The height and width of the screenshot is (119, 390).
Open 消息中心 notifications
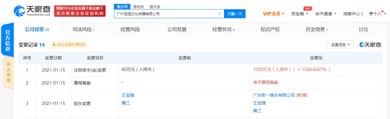click(353, 14)
